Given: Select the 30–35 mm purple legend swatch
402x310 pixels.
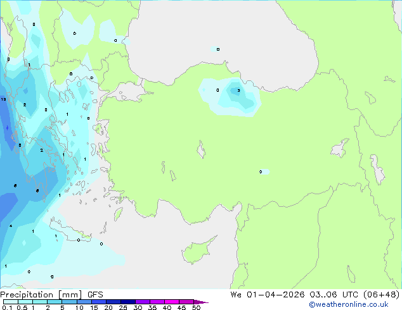Looking at the screenshot, I should click(143, 302).
